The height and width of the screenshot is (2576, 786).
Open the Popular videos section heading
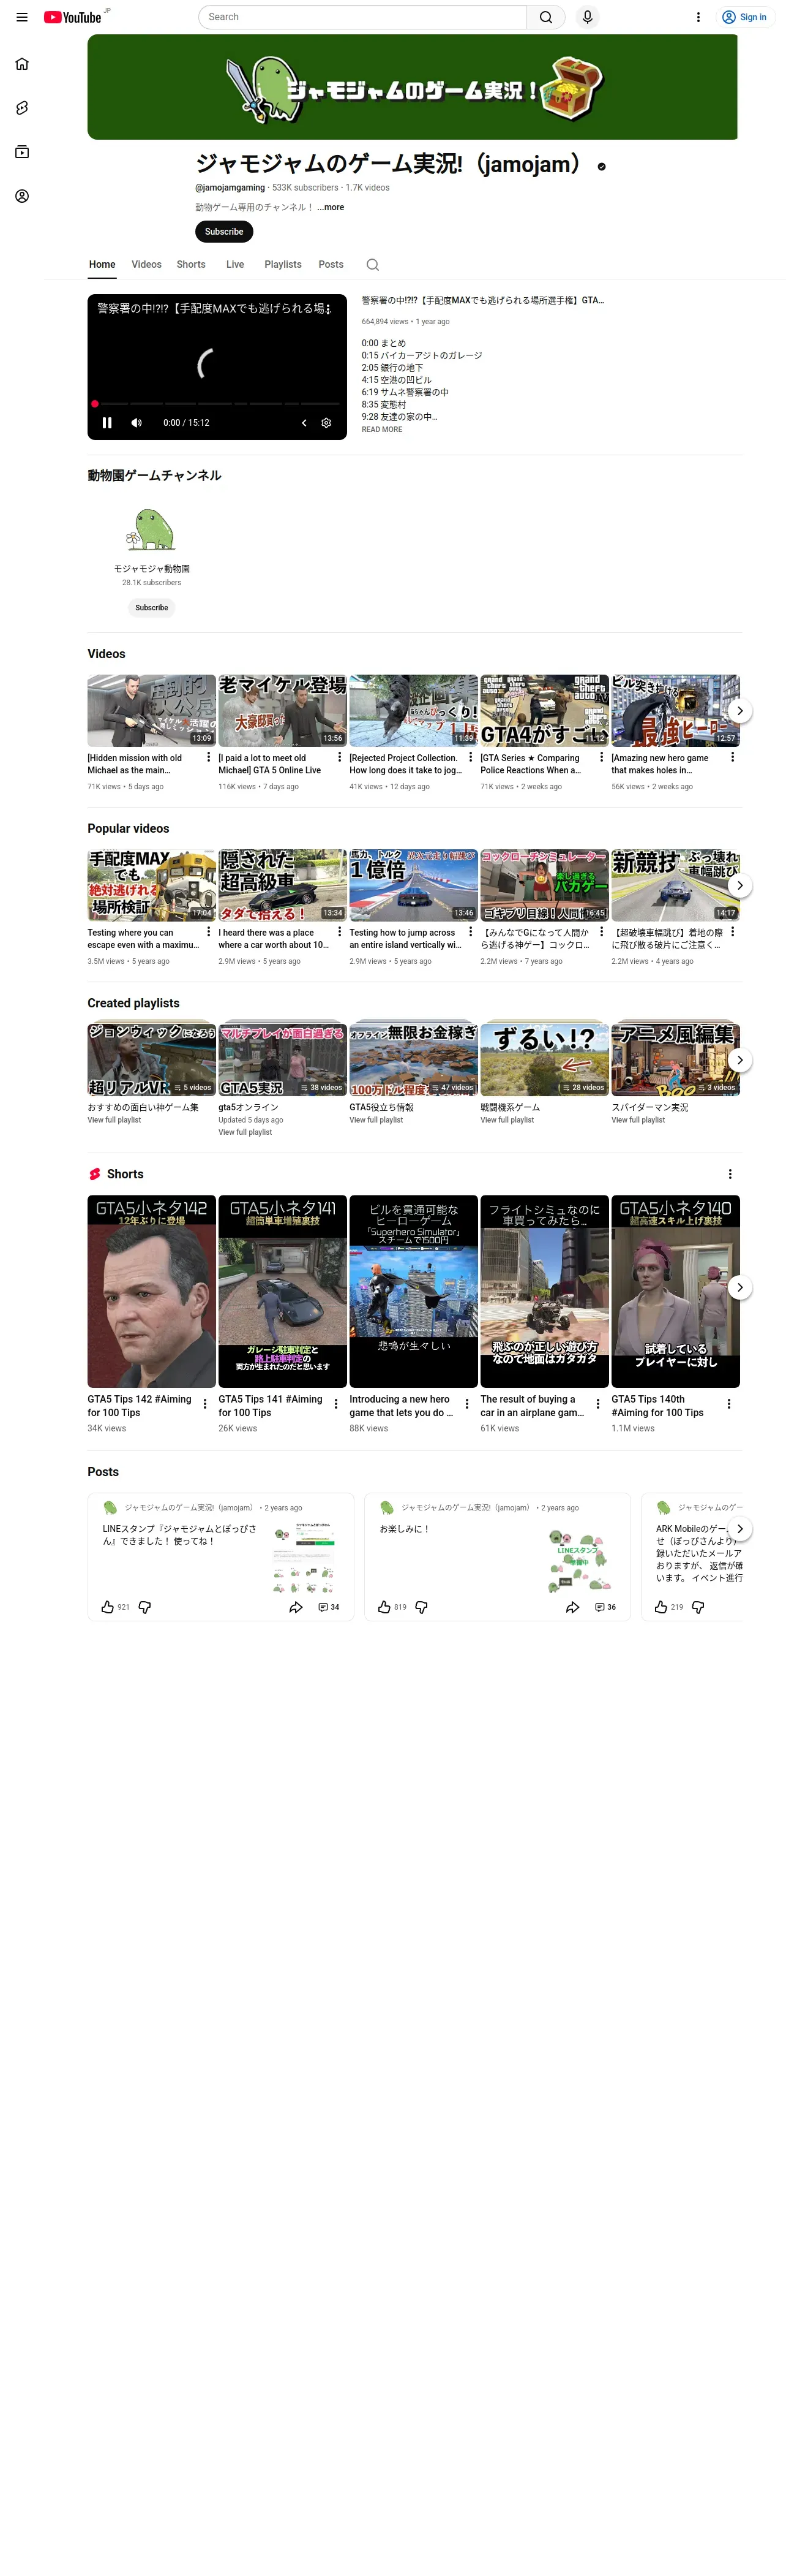128,828
